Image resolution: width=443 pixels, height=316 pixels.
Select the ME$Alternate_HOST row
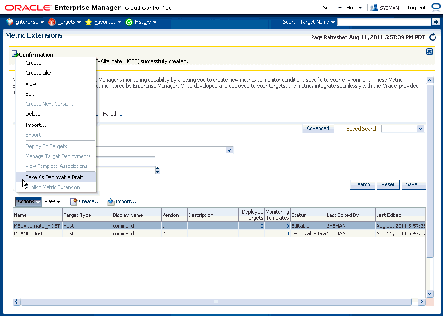click(x=219, y=226)
